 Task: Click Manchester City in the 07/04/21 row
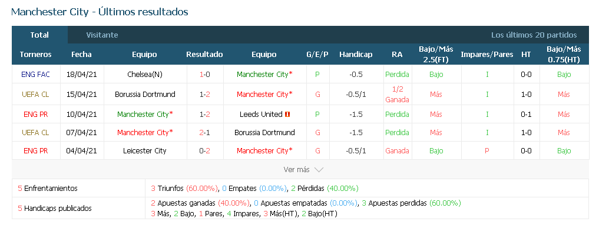point(145,133)
